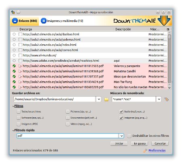Open the Enlaces (686) tab

click(x=24, y=21)
